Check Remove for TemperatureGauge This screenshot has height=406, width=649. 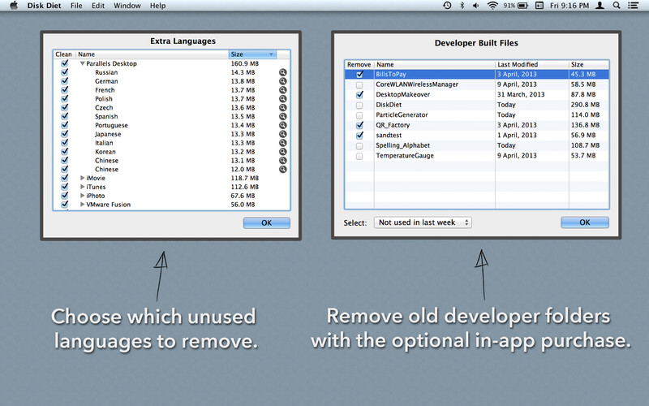pyautogui.click(x=359, y=156)
